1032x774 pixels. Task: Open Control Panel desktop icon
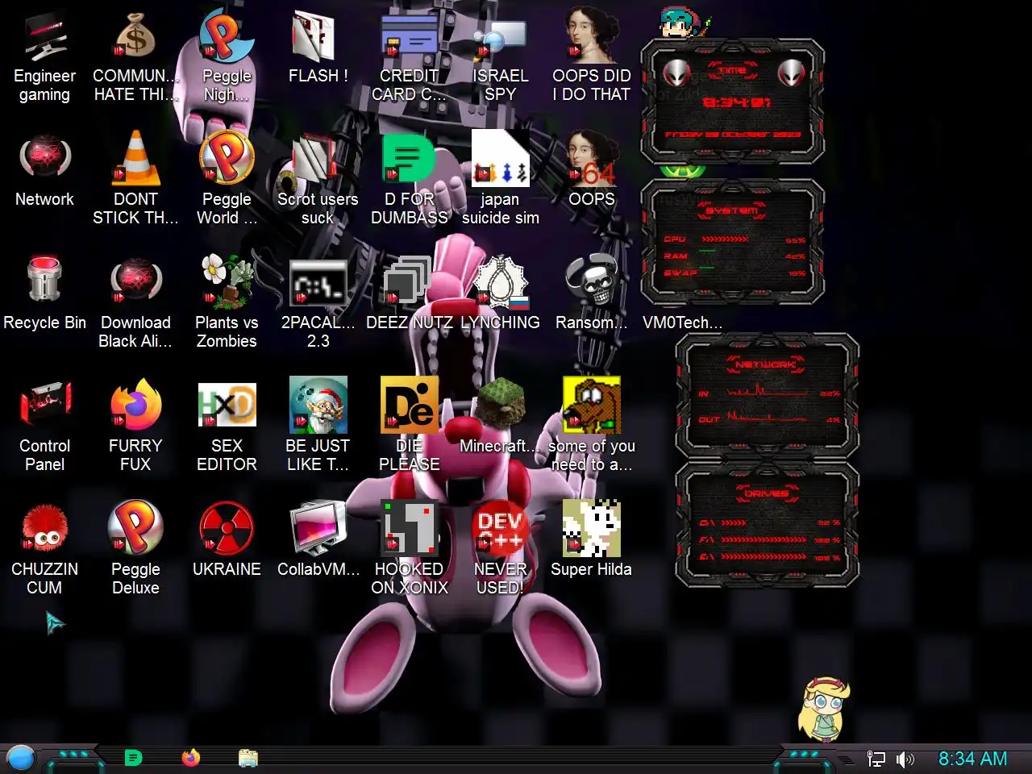tap(44, 426)
